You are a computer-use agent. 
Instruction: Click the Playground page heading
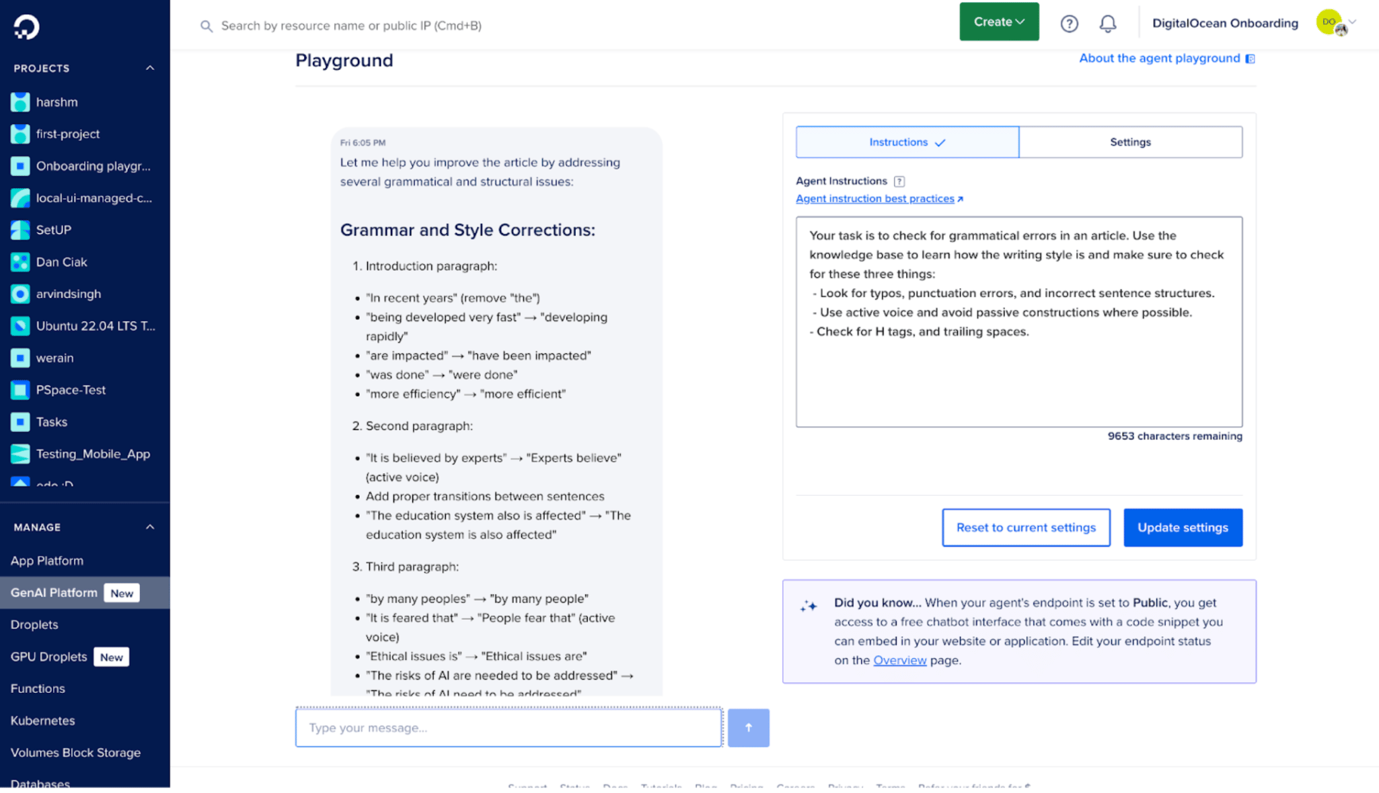tap(344, 60)
